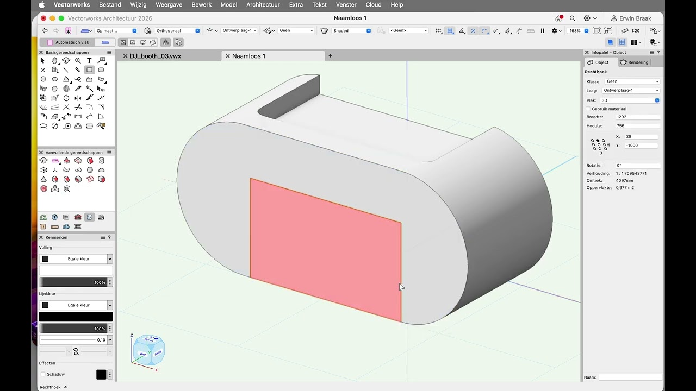696x391 pixels.
Task: Switch to the Rendering tab in Infopalet
Action: click(x=635, y=62)
